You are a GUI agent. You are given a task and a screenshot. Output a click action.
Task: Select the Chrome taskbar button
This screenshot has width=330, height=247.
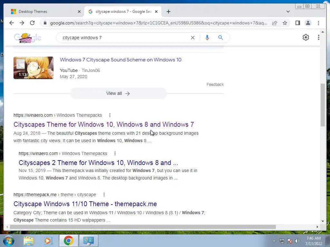coord(68,241)
